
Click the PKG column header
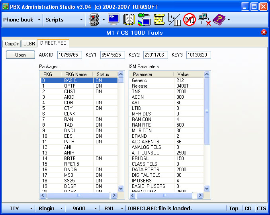pos(51,74)
